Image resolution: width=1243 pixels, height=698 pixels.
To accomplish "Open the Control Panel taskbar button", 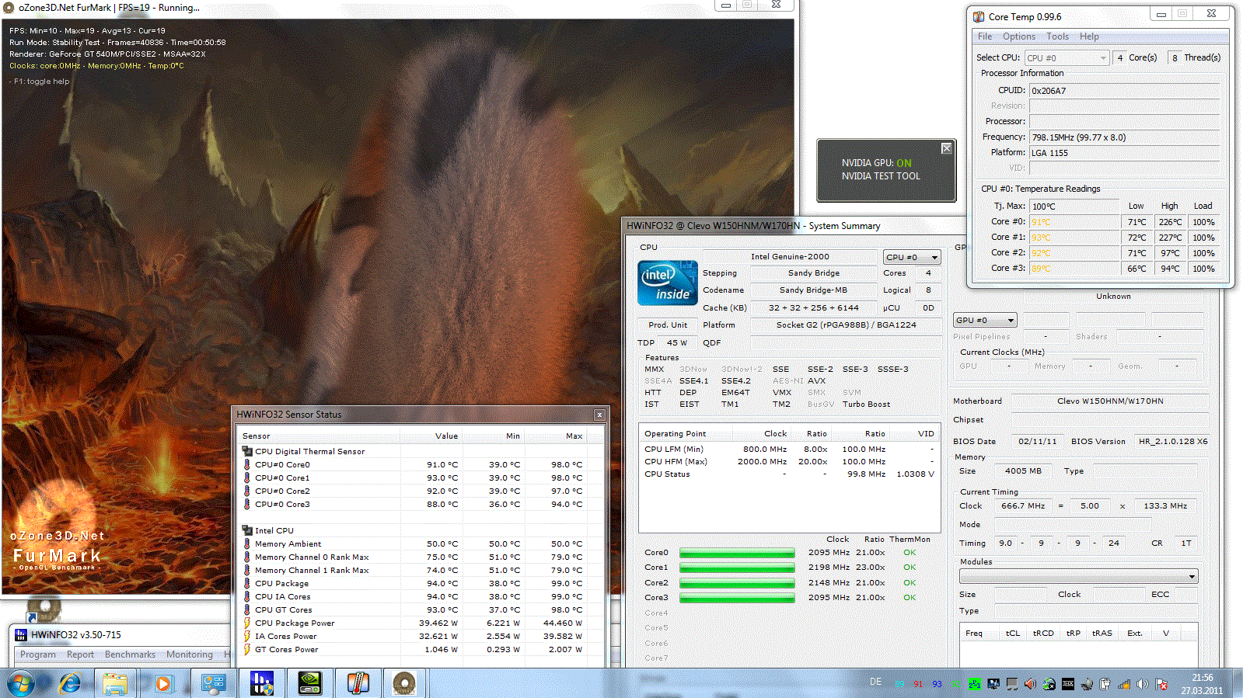I will pos(213,683).
